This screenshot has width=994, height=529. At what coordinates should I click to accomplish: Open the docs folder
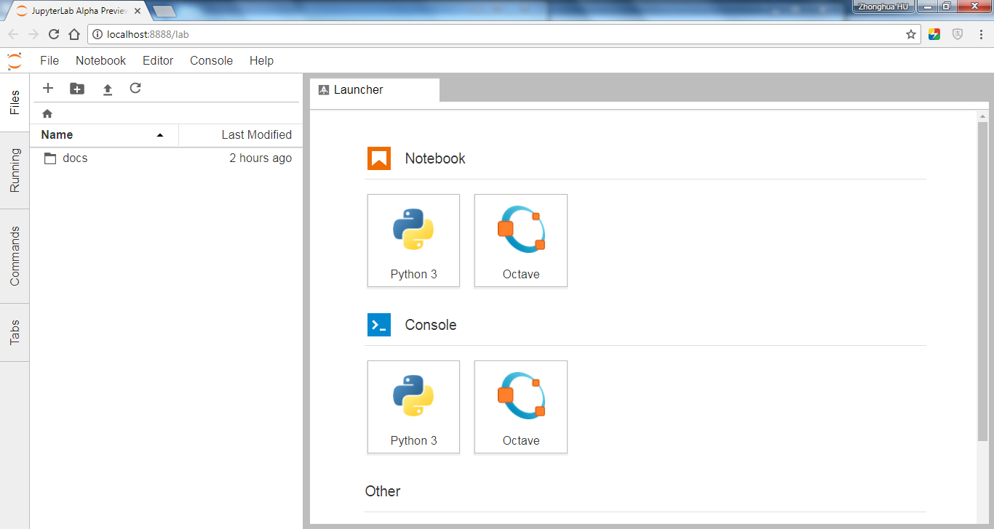pos(164,158)
